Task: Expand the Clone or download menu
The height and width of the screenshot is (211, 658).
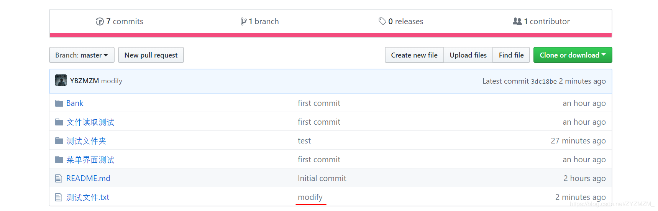Action: [573, 55]
